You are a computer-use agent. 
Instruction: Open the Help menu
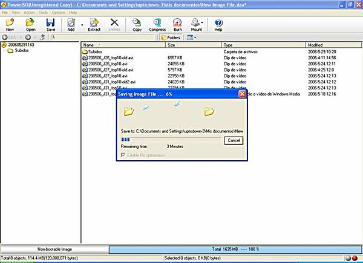coord(73,13)
